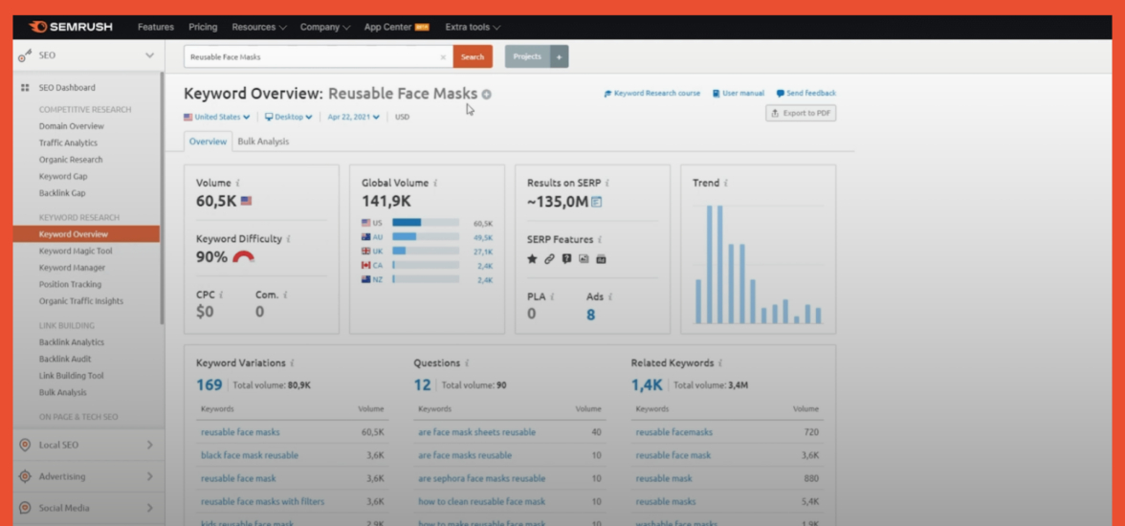Open the 169 keyword variations count link
Screen dimensions: 1125x526
tap(209, 385)
